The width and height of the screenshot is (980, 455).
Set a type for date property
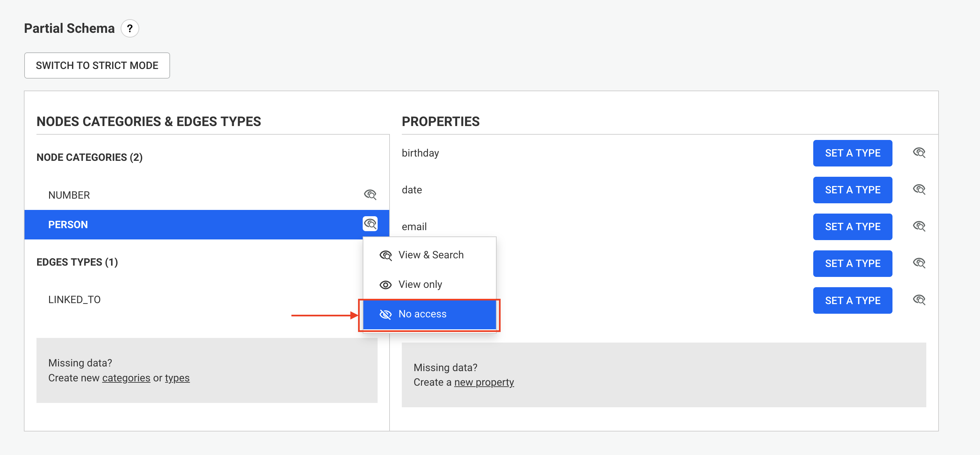(852, 190)
